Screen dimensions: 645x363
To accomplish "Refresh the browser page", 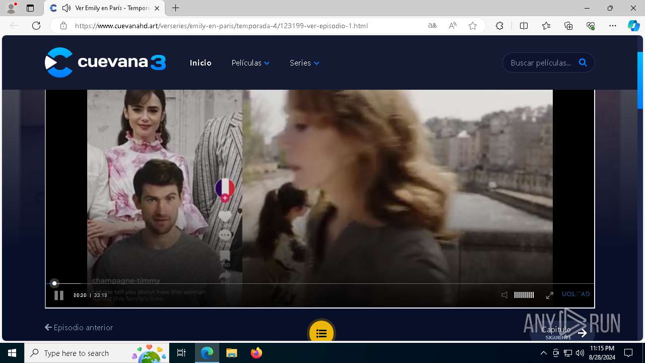I will (36, 26).
